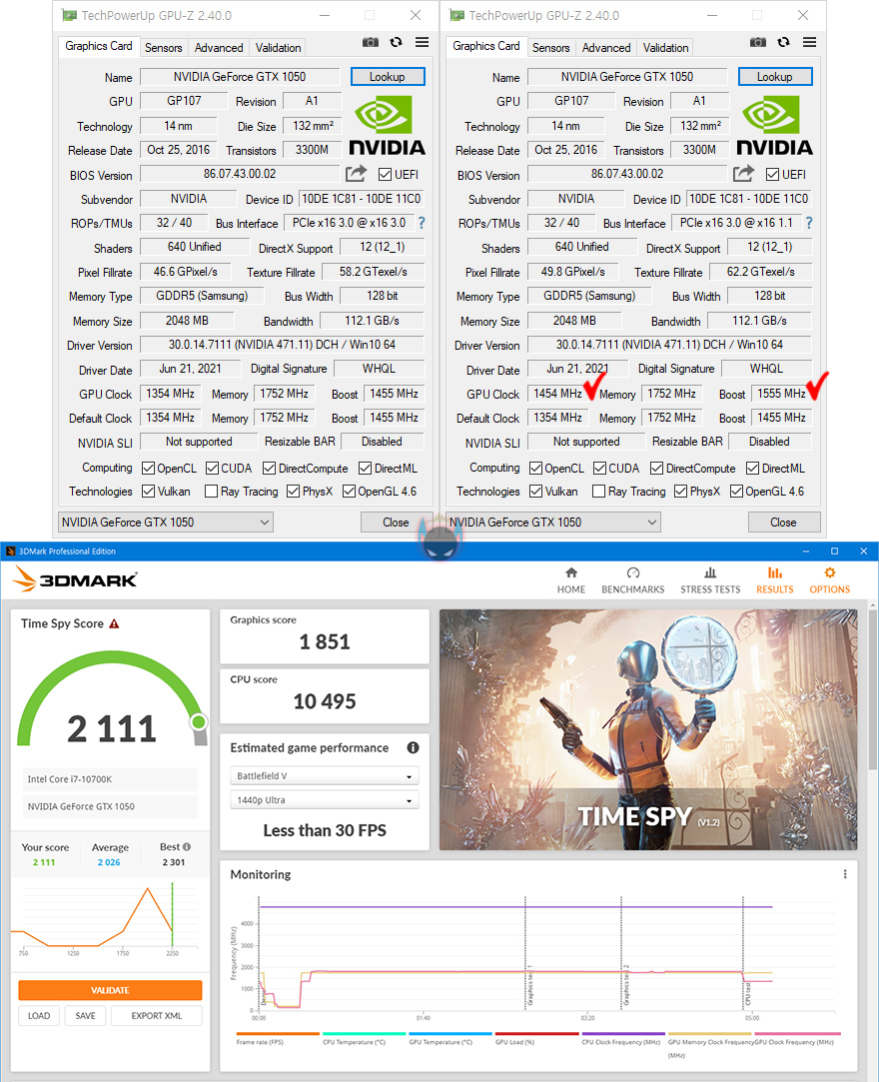The width and height of the screenshot is (879, 1082).
Task: Click Close button in right GPU-Z window
Action: [x=784, y=523]
